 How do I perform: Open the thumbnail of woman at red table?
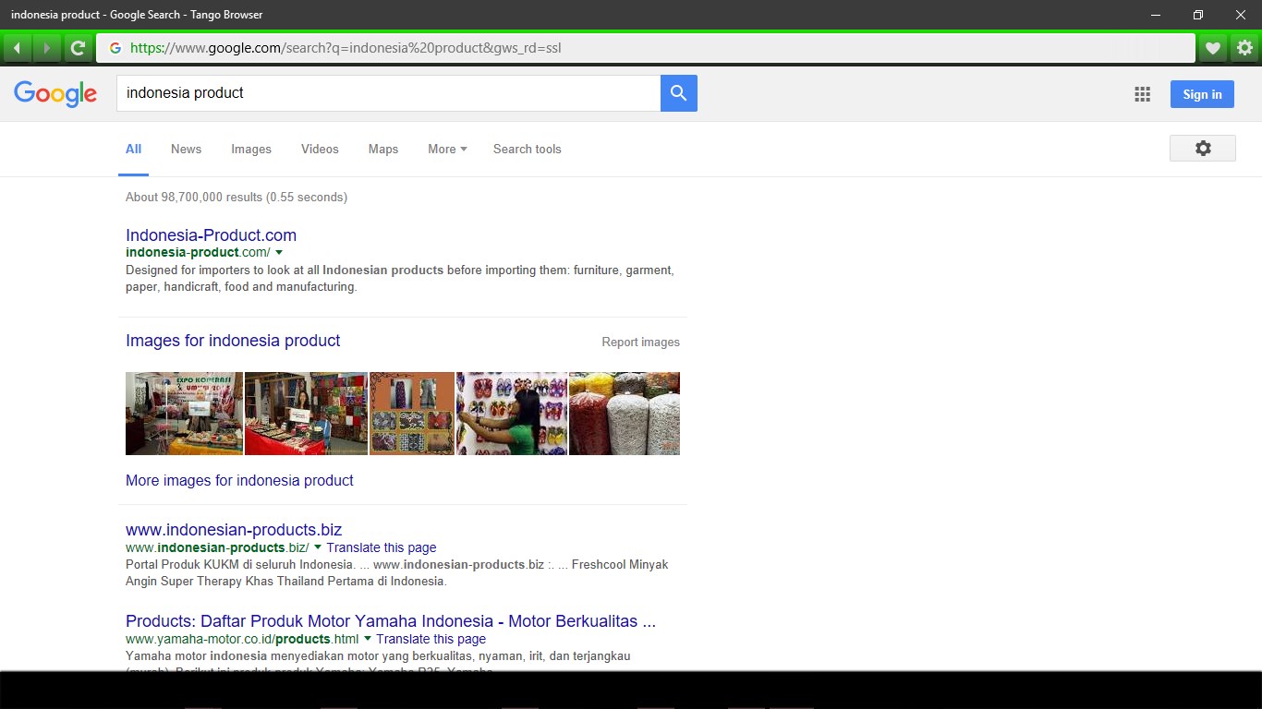tap(306, 414)
